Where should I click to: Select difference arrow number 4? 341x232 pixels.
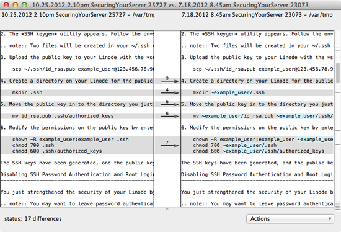170,92
